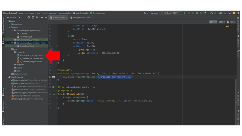The width and height of the screenshot is (242, 136).
Task: Open project panel gear options
Action: pyautogui.click(x=42, y=18)
